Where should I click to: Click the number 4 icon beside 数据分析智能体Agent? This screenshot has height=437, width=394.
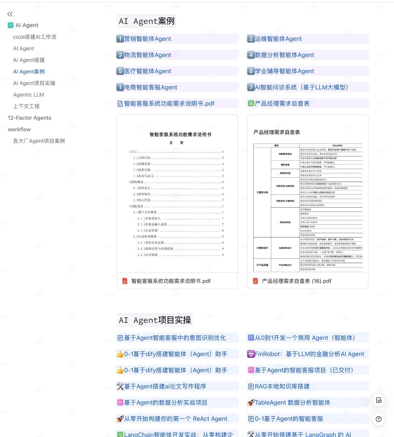(251, 55)
